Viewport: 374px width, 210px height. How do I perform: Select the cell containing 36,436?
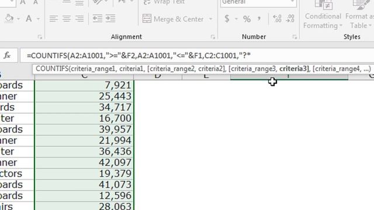click(x=84, y=152)
